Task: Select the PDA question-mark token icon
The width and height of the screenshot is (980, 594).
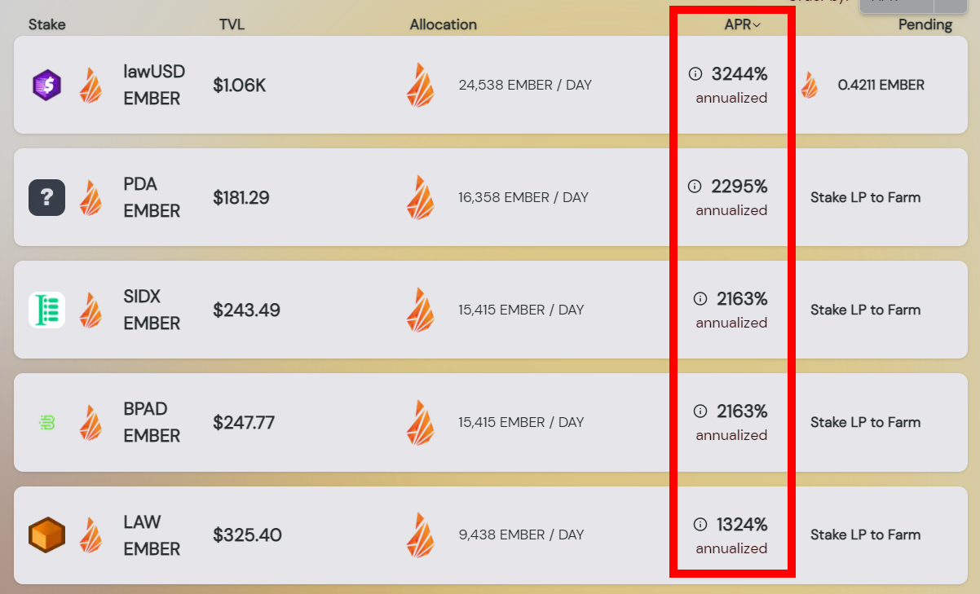Action: (46, 197)
